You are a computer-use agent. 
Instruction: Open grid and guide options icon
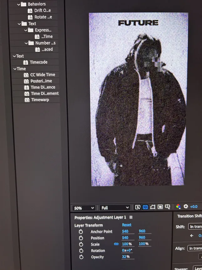point(167,207)
